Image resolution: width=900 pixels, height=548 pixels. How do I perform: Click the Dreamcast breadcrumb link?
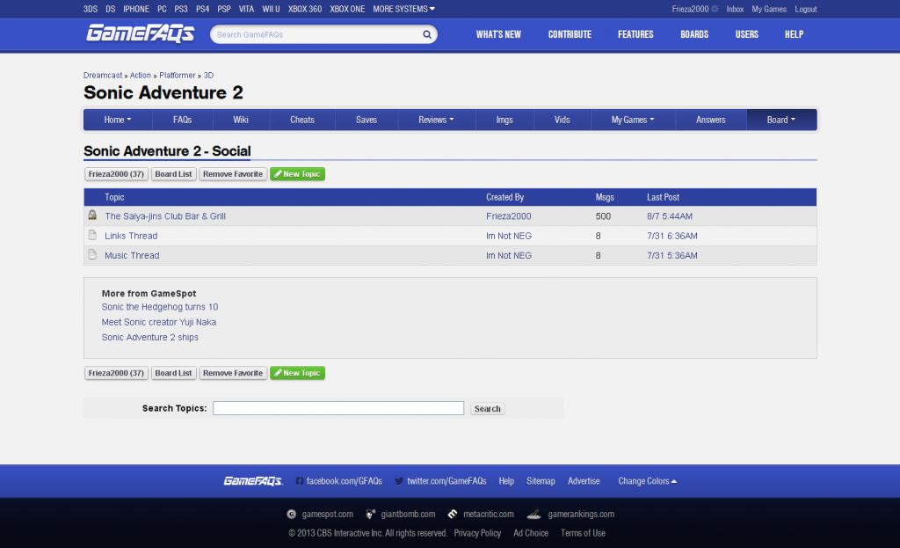103,76
